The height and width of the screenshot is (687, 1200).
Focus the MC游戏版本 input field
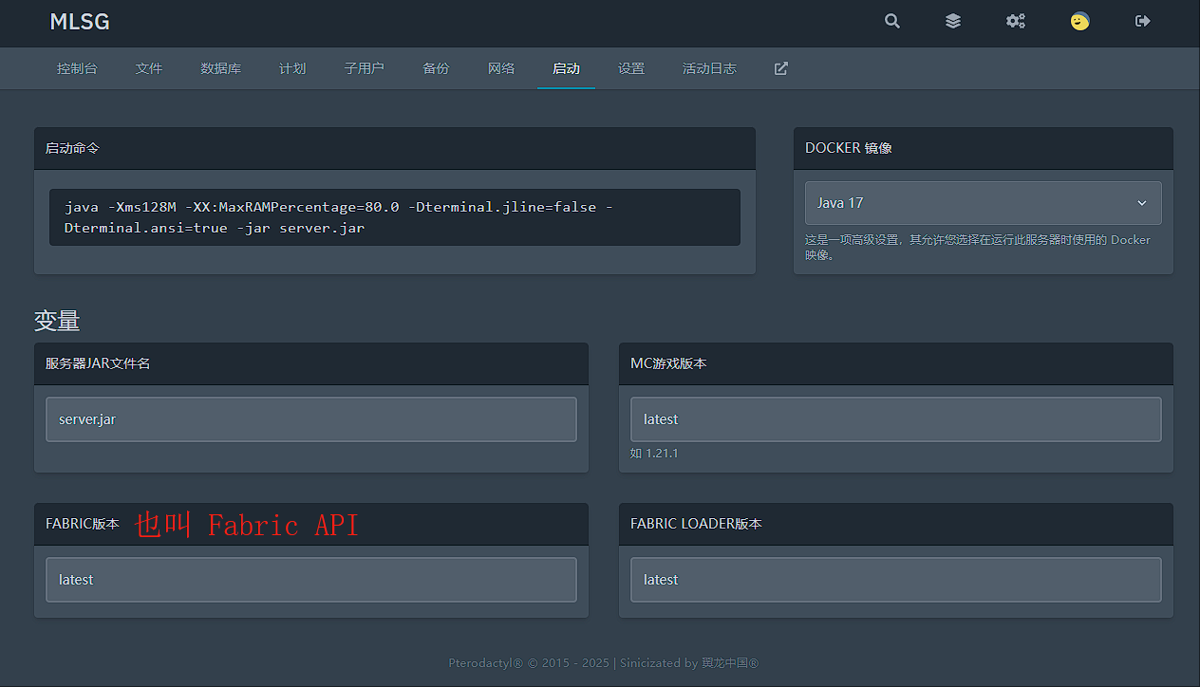pyautogui.click(x=895, y=419)
